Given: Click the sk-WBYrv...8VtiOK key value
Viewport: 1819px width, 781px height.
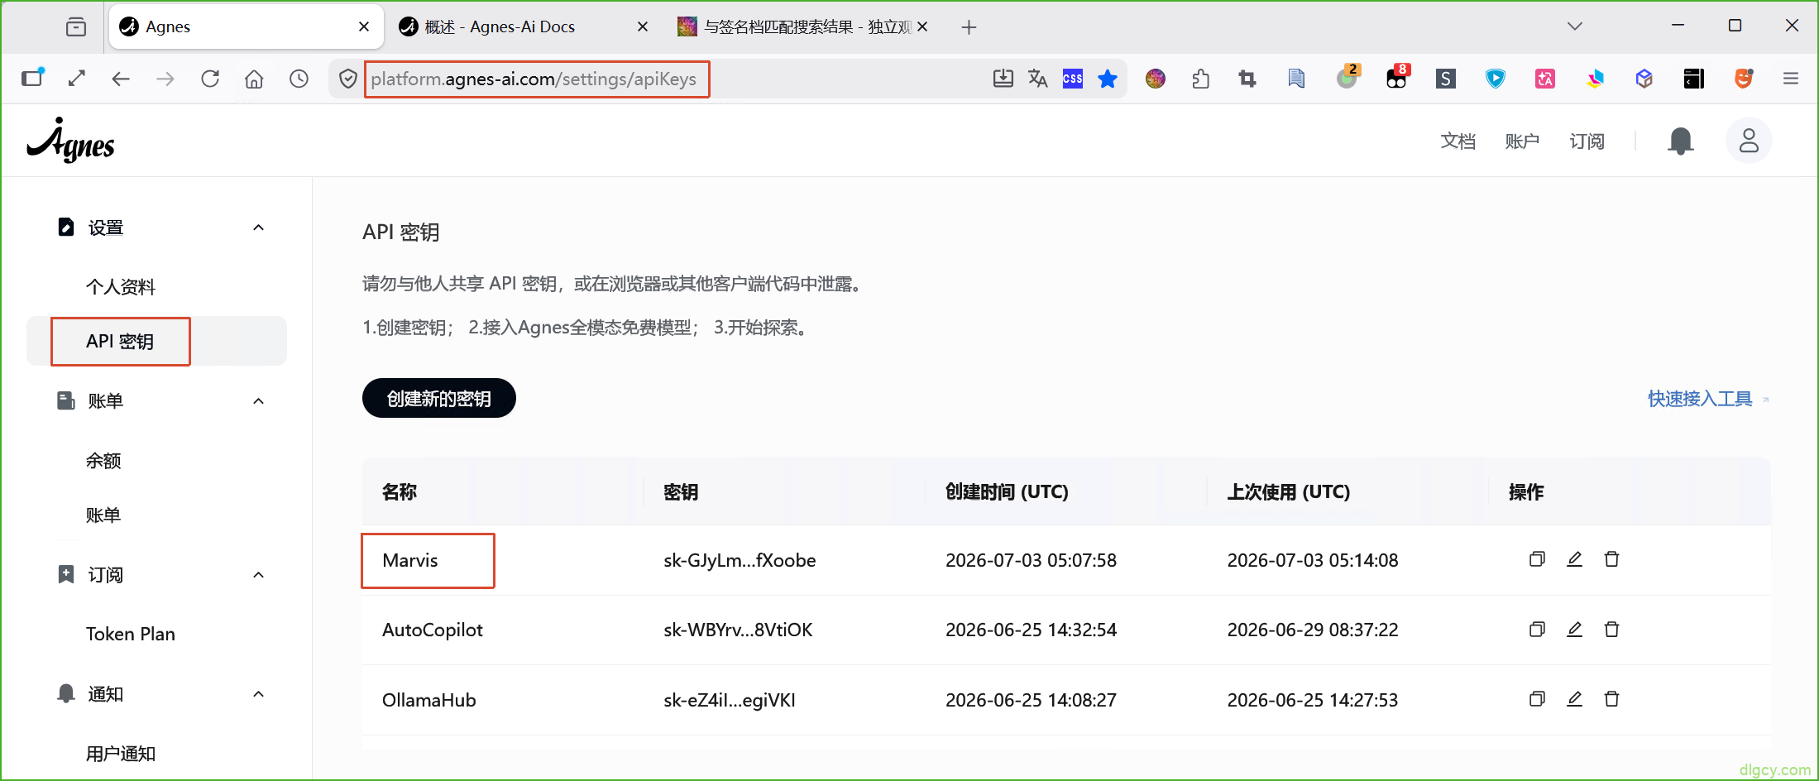Looking at the screenshot, I should point(738,630).
